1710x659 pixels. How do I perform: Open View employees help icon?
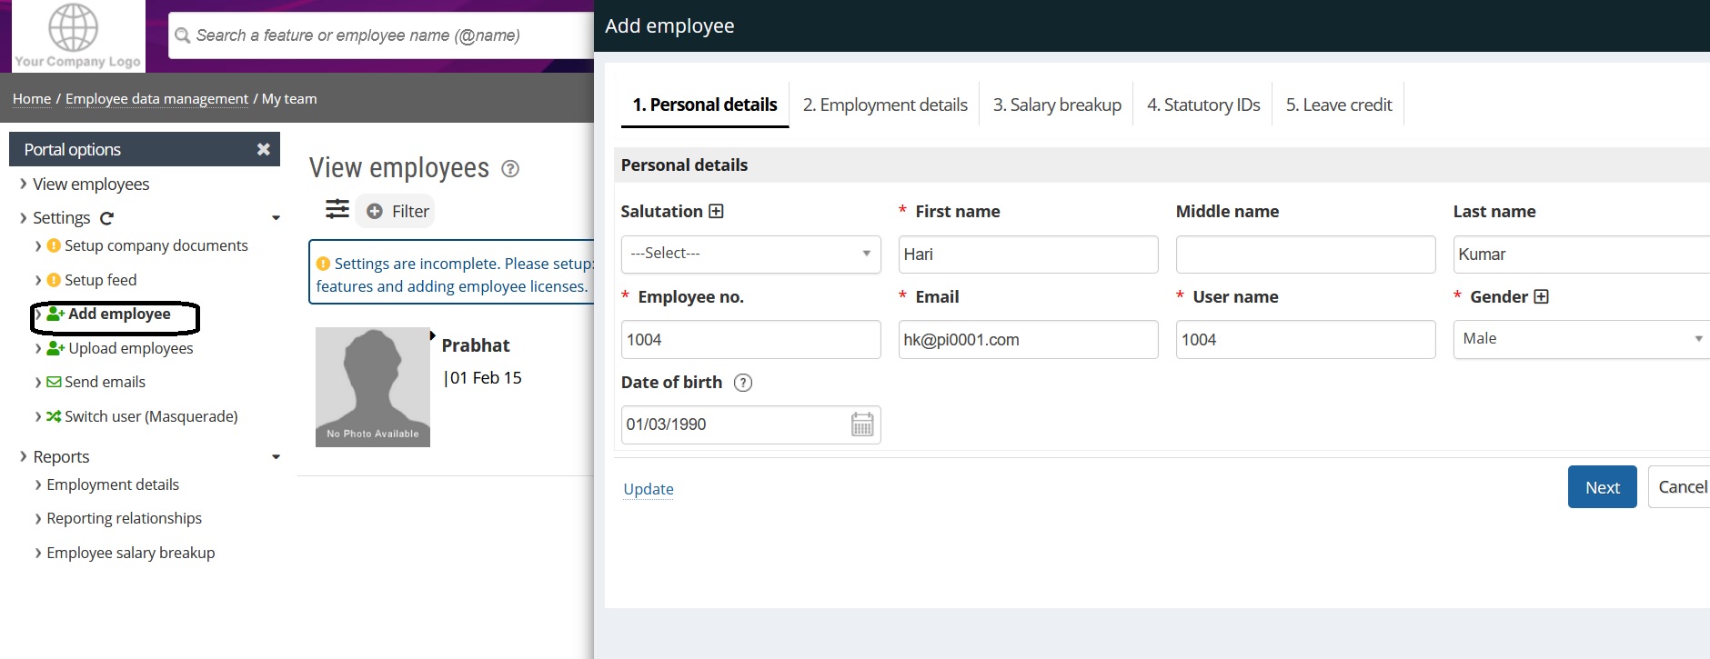pyautogui.click(x=510, y=168)
